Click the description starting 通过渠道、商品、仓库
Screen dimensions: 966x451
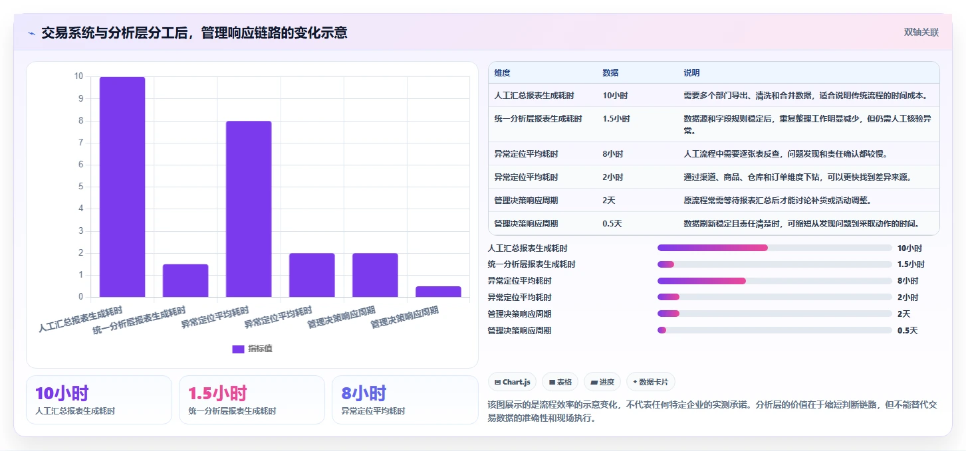click(797, 177)
